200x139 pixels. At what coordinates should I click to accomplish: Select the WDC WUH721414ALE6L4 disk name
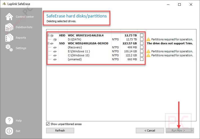(x=86, y=35)
